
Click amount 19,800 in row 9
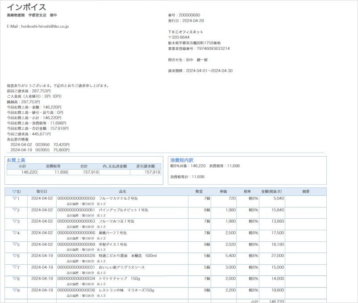pos(278,290)
